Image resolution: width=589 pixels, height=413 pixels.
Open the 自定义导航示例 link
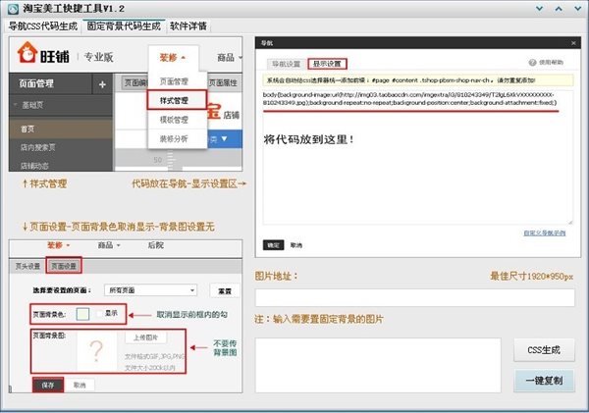[x=544, y=233]
